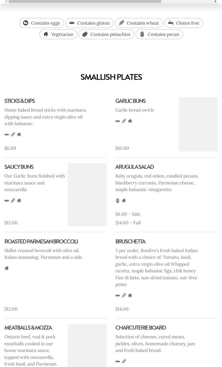Viewport: 222px width, 367px height.
Task: Click the vegetarian leaf icon under Bruschetta
Action: 130,296
